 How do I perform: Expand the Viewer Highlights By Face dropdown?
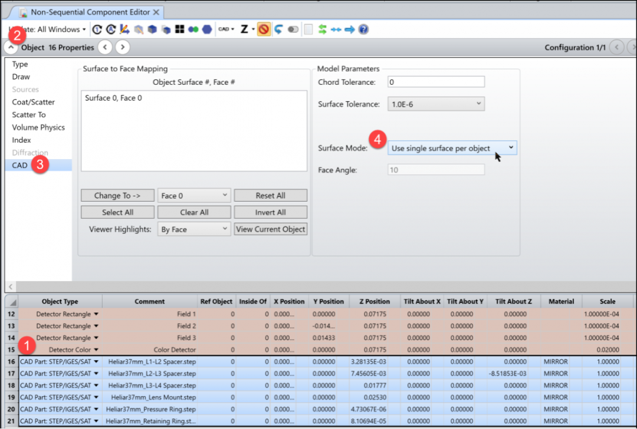point(194,229)
